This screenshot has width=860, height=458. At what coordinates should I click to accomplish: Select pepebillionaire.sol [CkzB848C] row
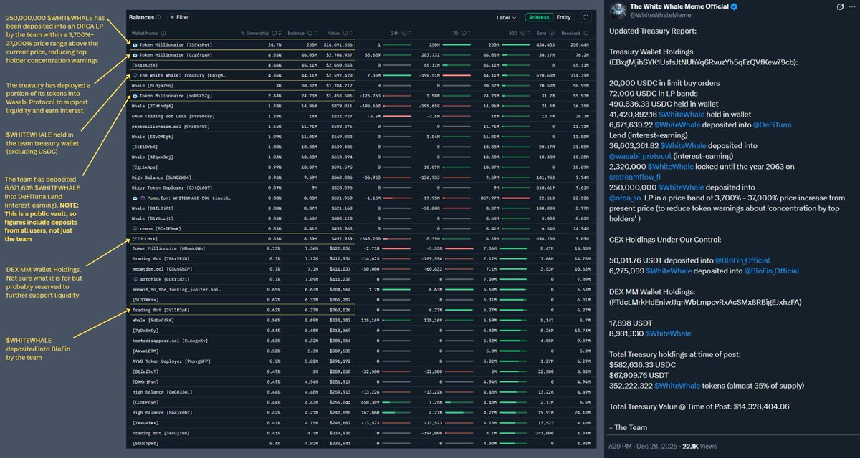[x=360, y=126]
